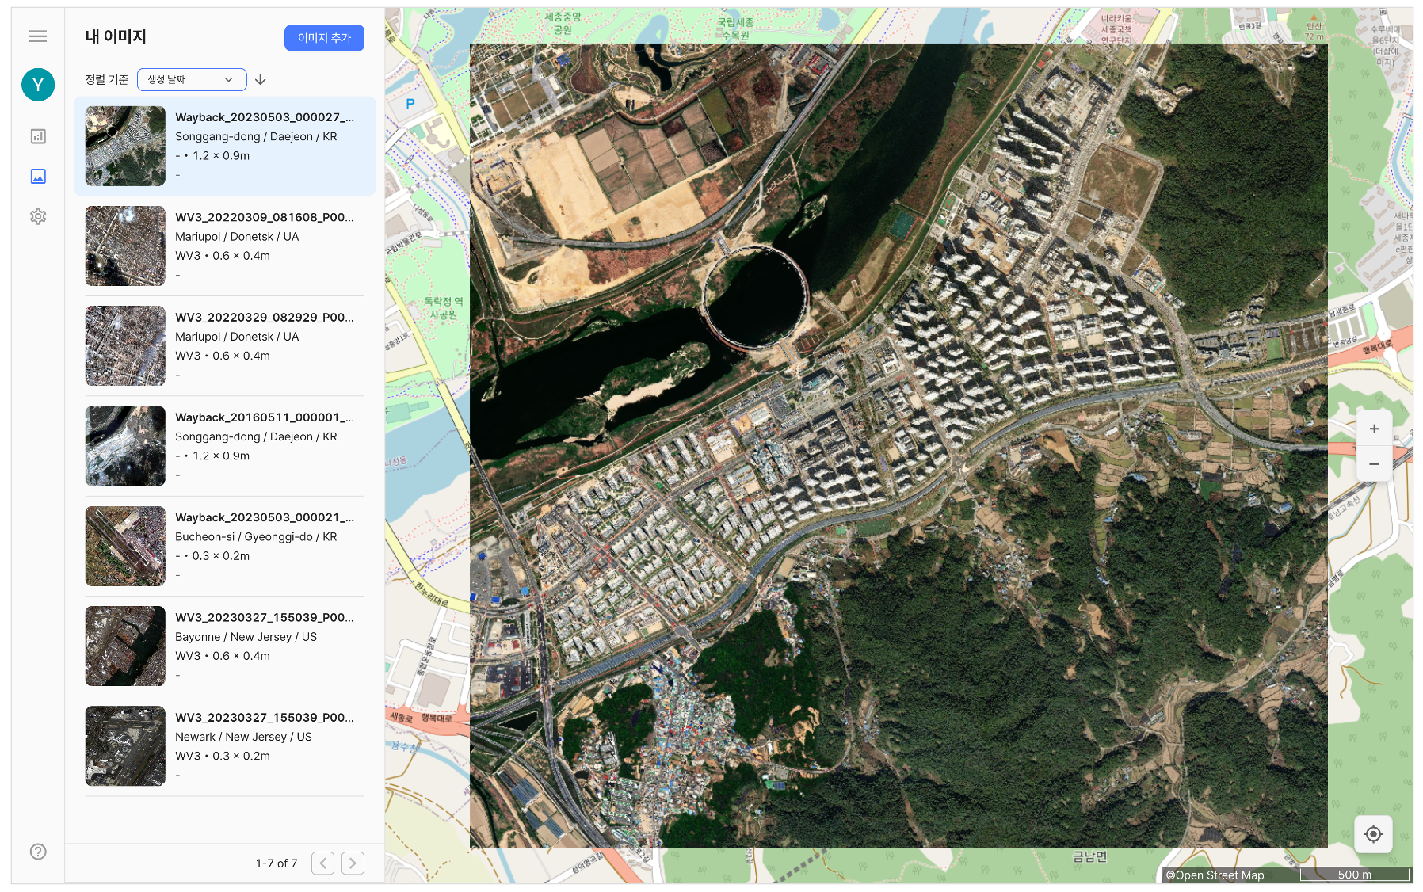Open the hamburger menu
The width and height of the screenshot is (1423, 892).
pyautogui.click(x=38, y=36)
